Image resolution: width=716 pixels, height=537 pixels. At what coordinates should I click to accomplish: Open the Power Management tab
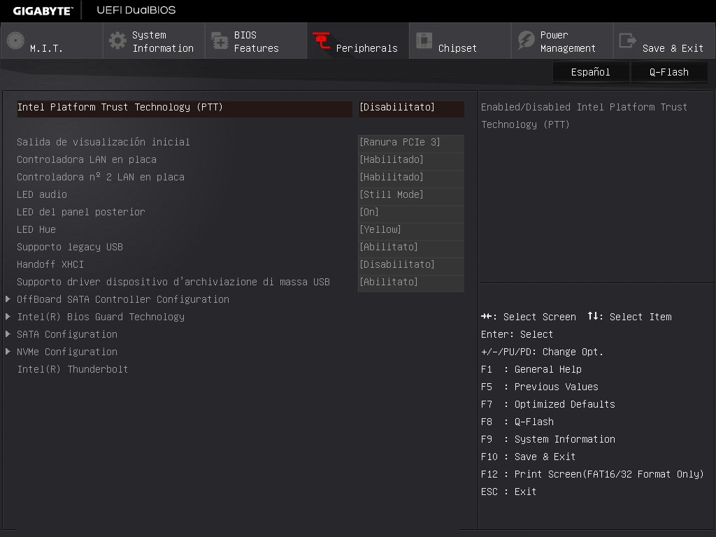567,41
